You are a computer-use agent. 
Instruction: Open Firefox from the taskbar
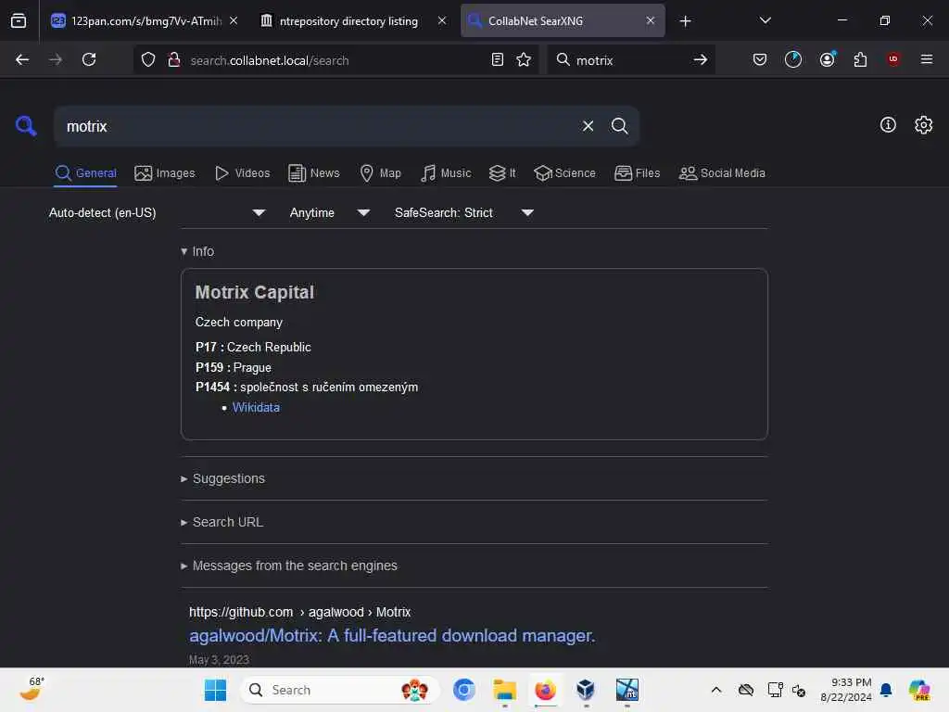click(545, 690)
